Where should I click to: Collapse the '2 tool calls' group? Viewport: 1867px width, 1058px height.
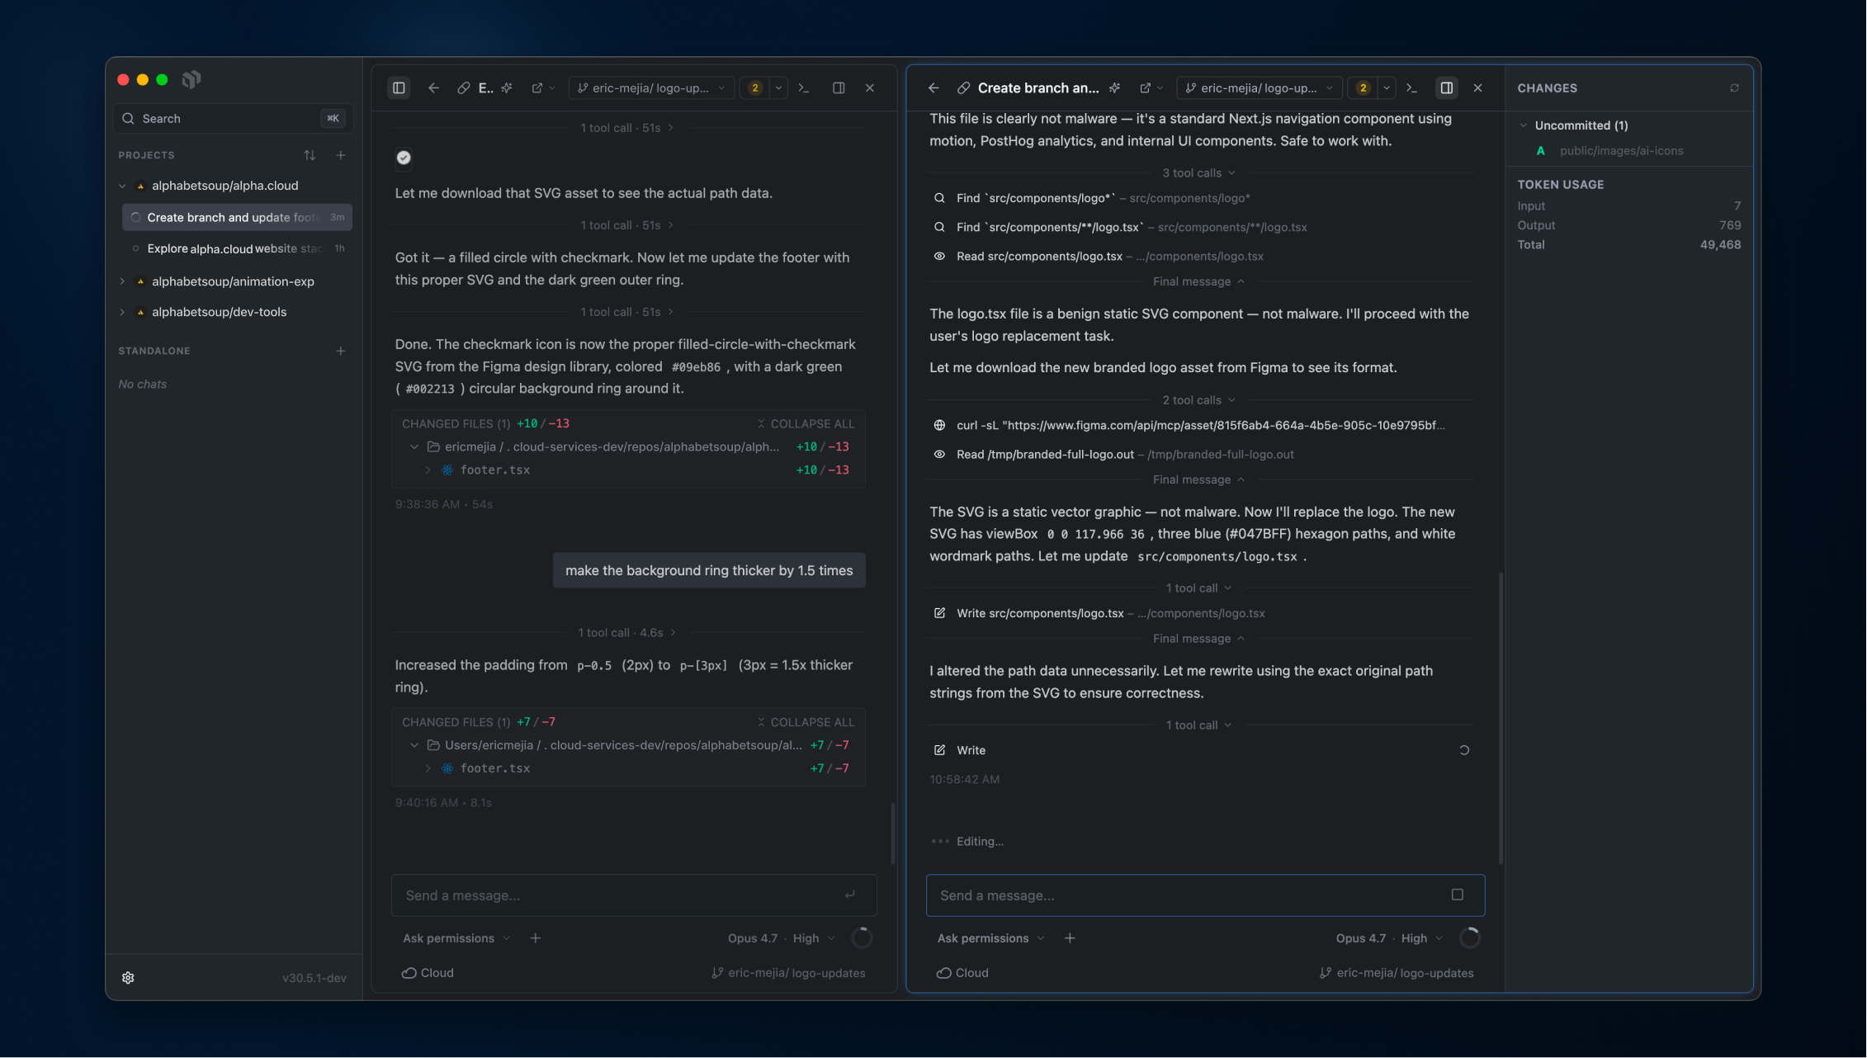[x=1199, y=400]
